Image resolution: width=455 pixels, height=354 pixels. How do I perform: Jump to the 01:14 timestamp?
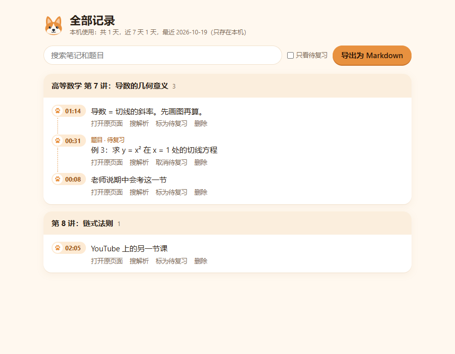tap(69, 111)
